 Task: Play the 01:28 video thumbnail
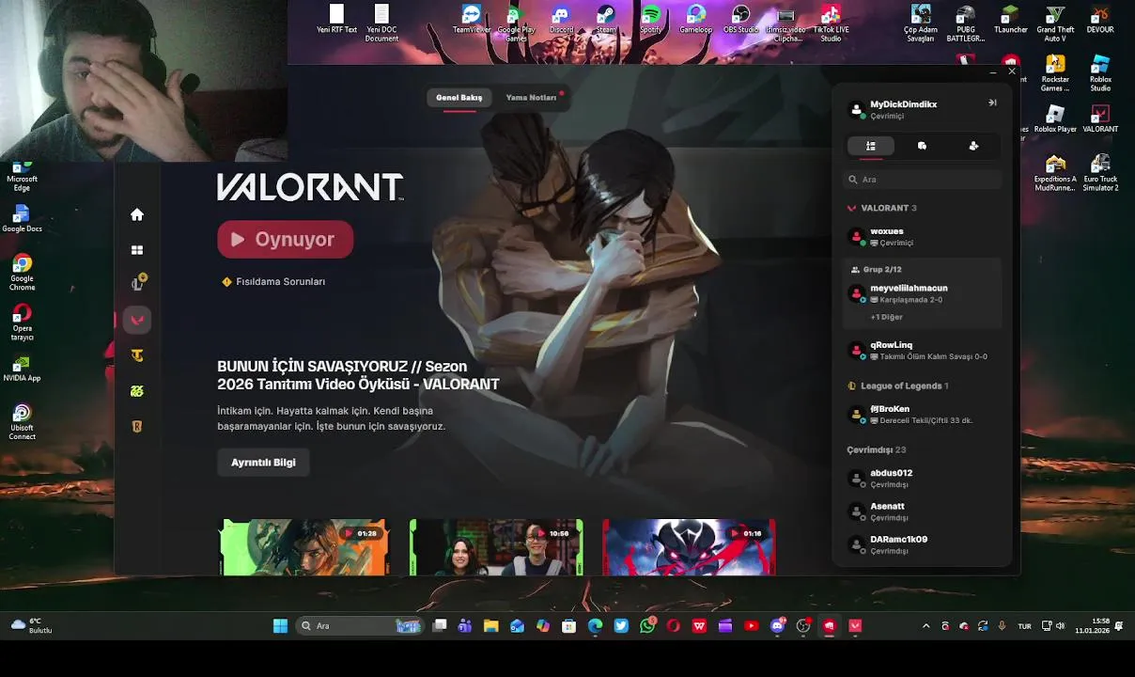click(x=303, y=547)
